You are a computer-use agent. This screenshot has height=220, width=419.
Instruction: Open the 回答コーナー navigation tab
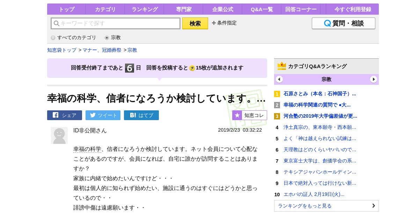pos(301,9)
